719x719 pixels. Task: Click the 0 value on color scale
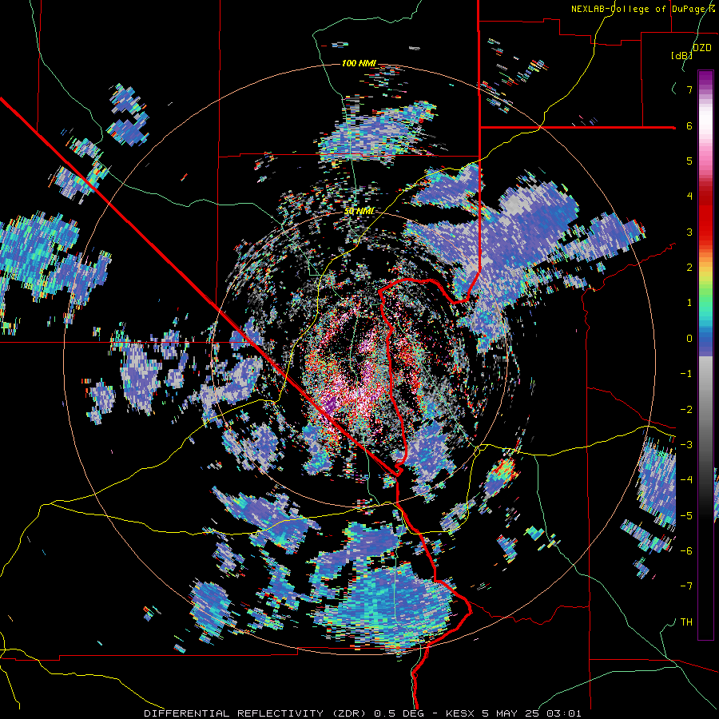(x=689, y=339)
